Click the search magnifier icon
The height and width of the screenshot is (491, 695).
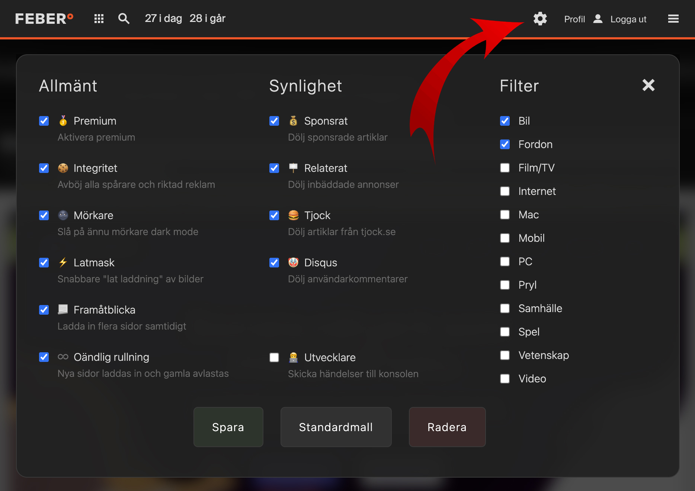tap(124, 19)
